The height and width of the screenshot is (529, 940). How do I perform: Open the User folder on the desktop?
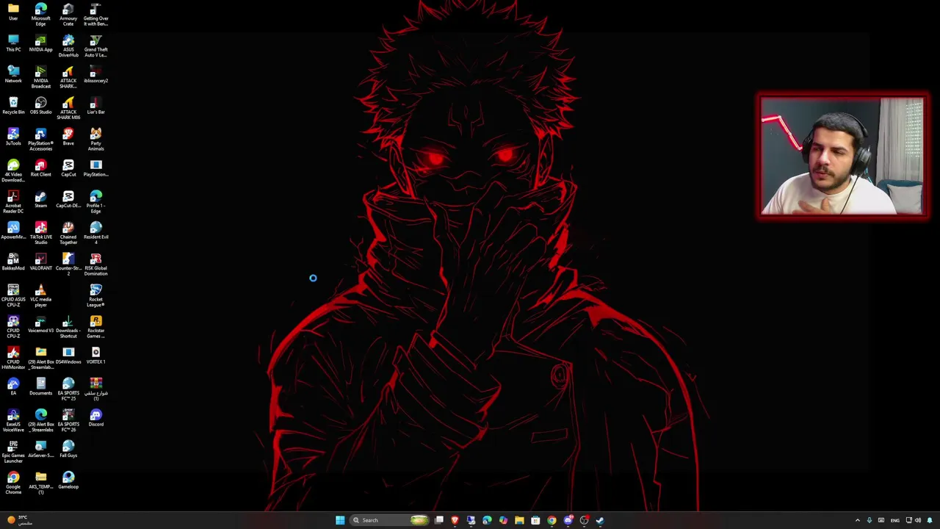pyautogui.click(x=13, y=12)
